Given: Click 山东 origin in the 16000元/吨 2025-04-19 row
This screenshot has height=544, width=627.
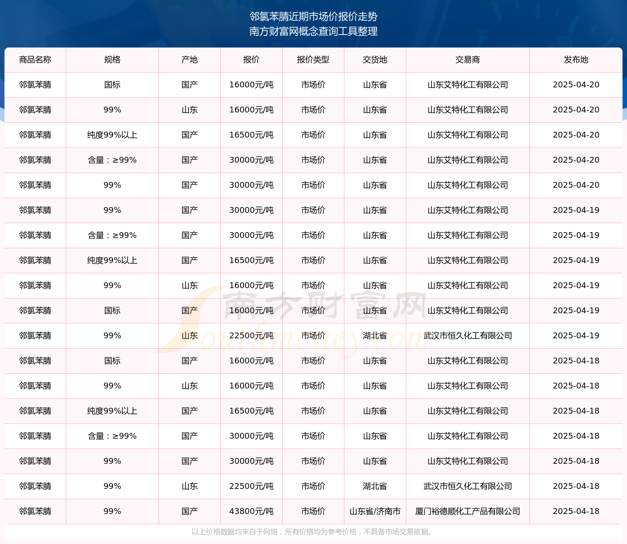Looking at the screenshot, I should pos(190,285).
